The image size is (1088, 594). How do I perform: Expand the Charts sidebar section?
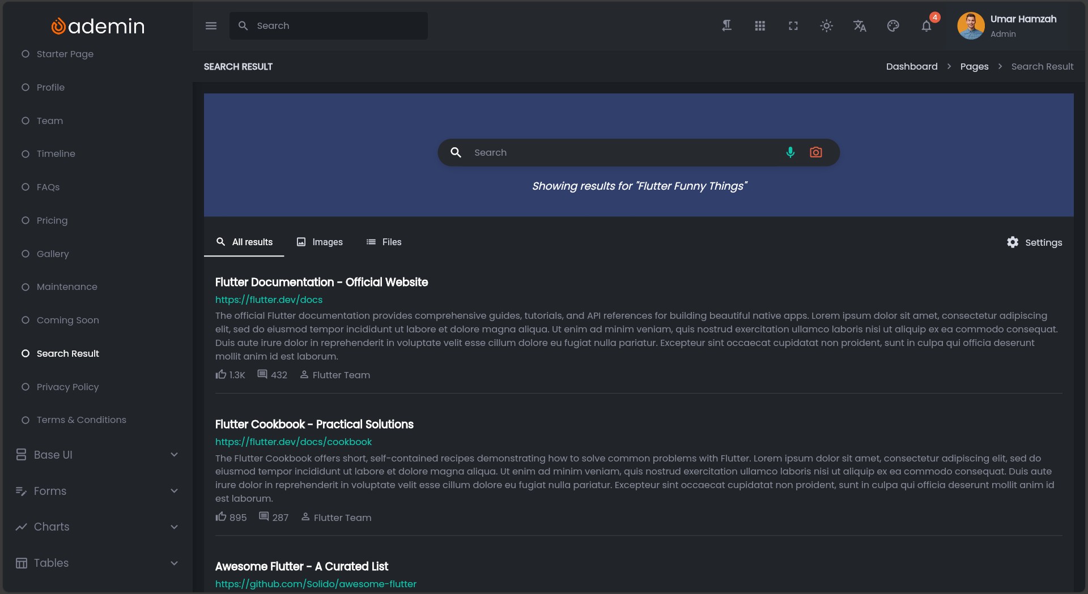[x=96, y=527]
